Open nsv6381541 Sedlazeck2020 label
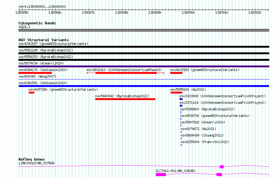This screenshot has height=178, width=278. click(43, 83)
